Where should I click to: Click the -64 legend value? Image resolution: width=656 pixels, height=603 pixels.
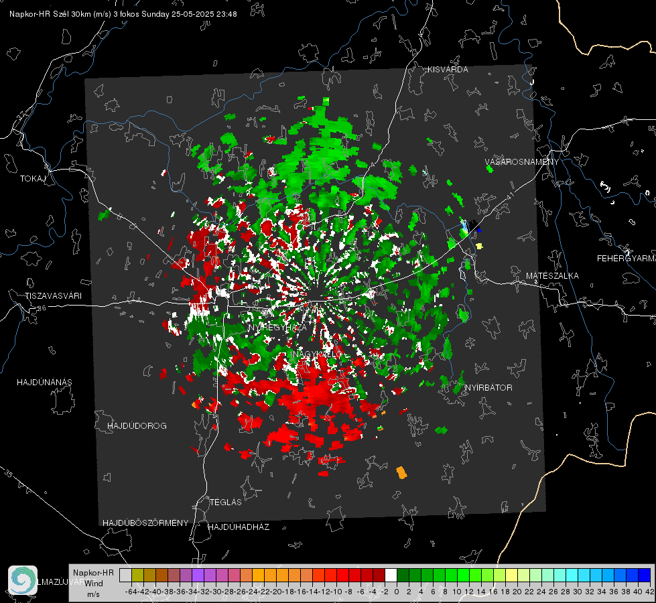pyautogui.click(x=131, y=592)
